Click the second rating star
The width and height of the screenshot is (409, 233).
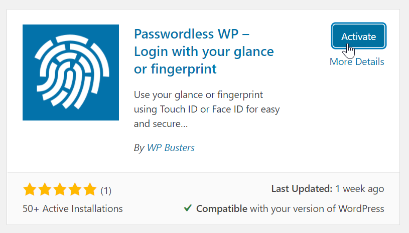(x=45, y=189)
